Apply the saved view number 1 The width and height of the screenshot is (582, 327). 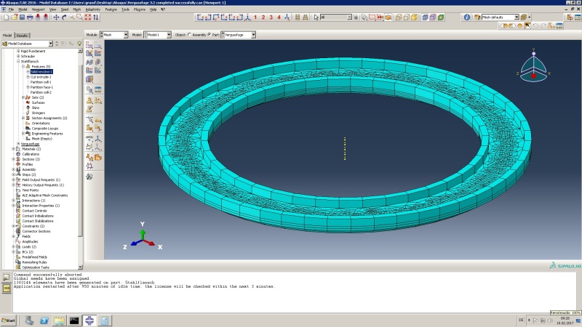point(255,17)
